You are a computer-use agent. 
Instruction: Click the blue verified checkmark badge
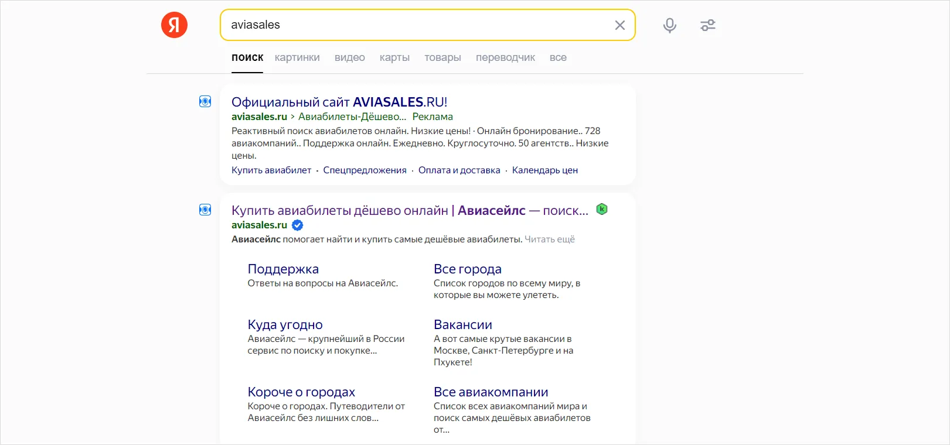298,225
